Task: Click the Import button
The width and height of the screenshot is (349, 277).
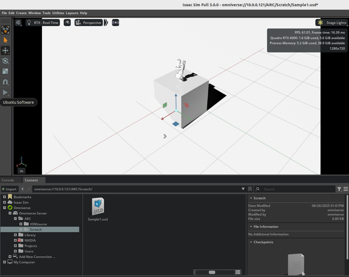Action: coord(9,189)
